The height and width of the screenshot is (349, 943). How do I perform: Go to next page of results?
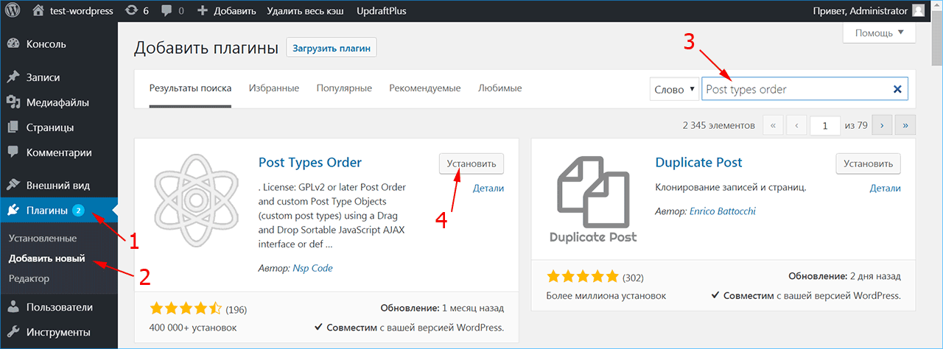882,125
